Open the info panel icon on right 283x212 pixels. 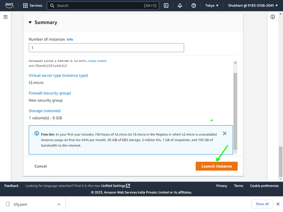pyautogui.click(x=273, y=17)
